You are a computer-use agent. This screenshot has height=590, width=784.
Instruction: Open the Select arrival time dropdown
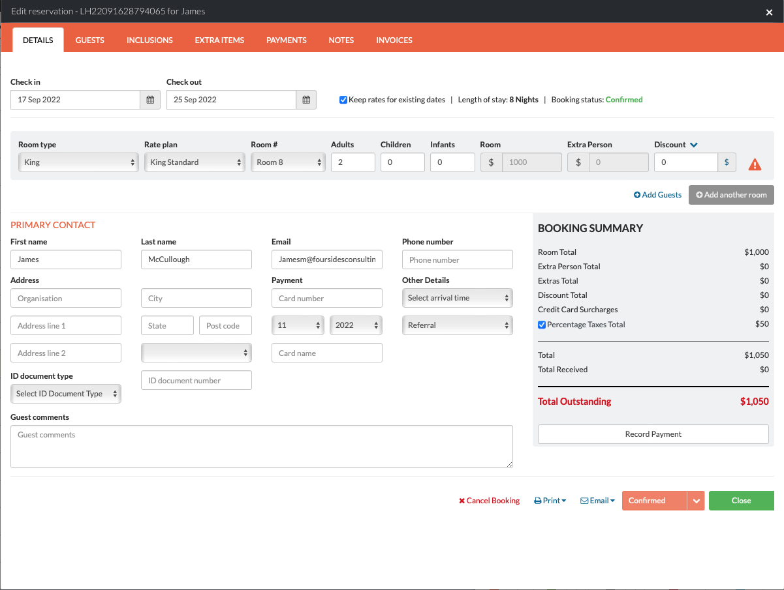(x=457, y=298)
